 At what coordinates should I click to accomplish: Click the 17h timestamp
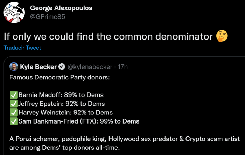click(123, 66)
